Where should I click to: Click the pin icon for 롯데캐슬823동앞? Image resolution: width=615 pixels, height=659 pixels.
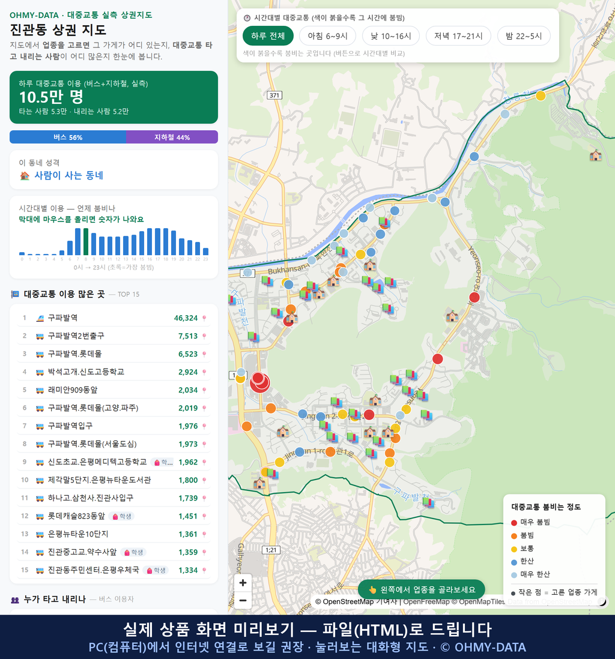[204, 517]
